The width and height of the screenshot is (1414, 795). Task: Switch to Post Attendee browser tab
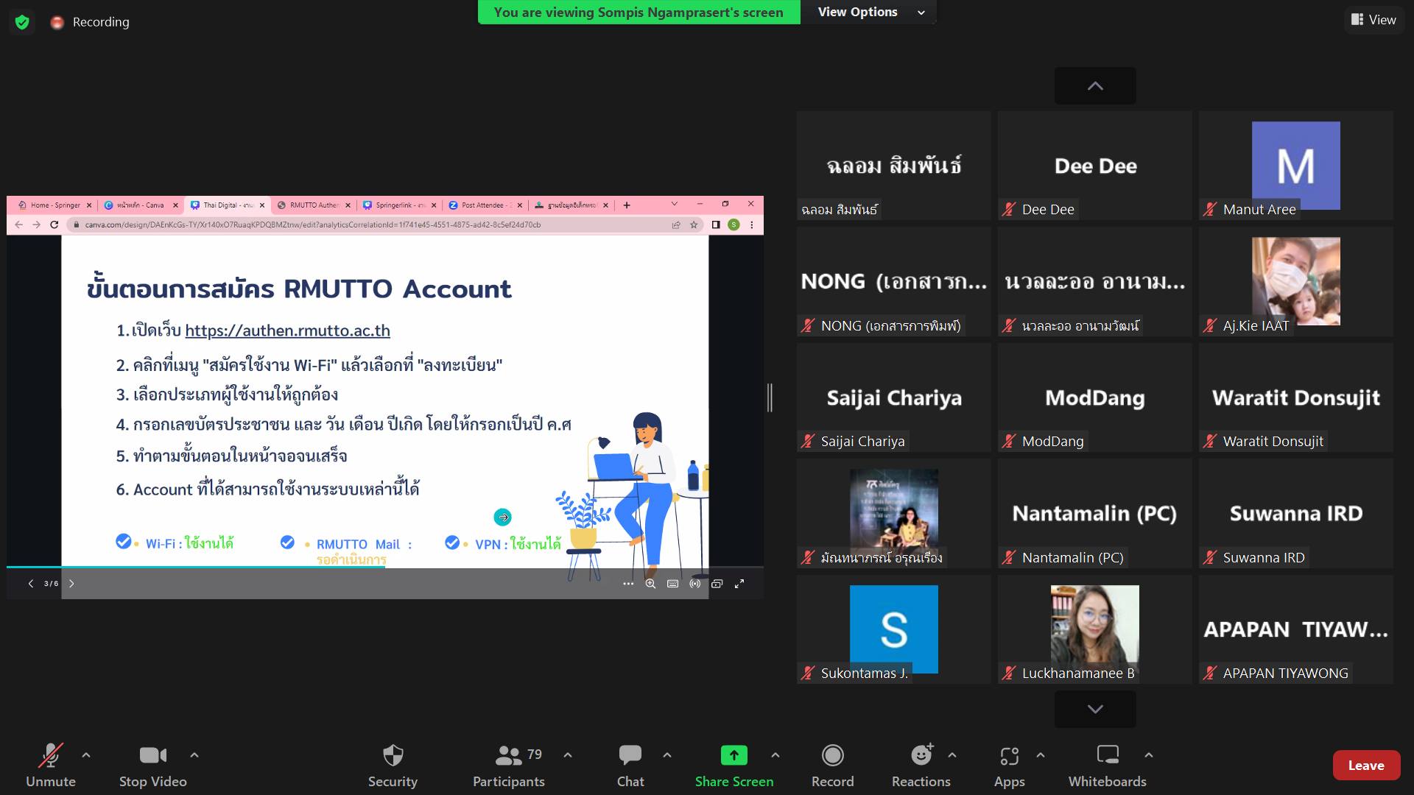(485, 205)
